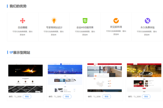Viewport: 163px width, 108px height.
Task: Click the orange lightbulb icon
Action: [x=54, y=20]
